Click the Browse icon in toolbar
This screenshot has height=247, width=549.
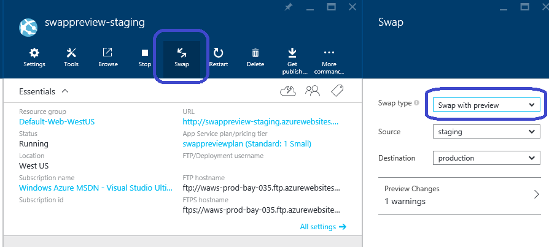pyautogui.click(x=108, y=58)
